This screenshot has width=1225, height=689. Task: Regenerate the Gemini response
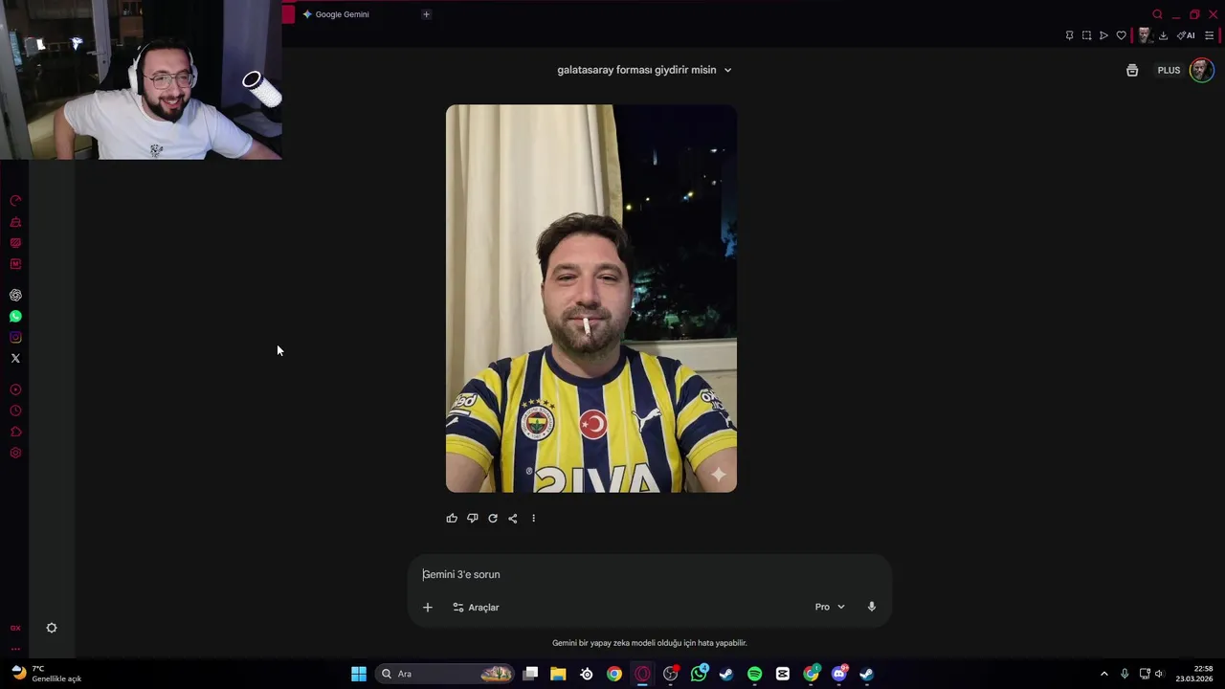click(x=493, y=518)
